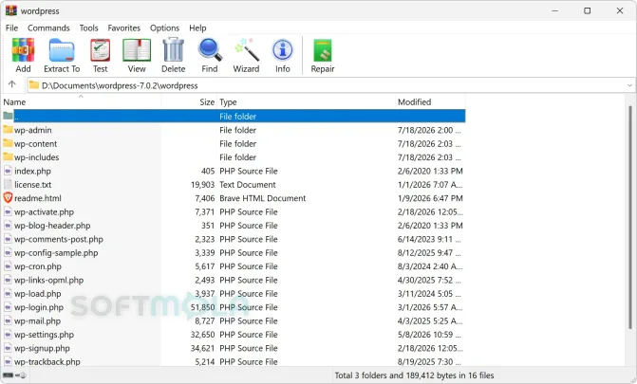637x384 pixels.
Task: Click the wp-settings.php file icon
Action: point(8,335)
